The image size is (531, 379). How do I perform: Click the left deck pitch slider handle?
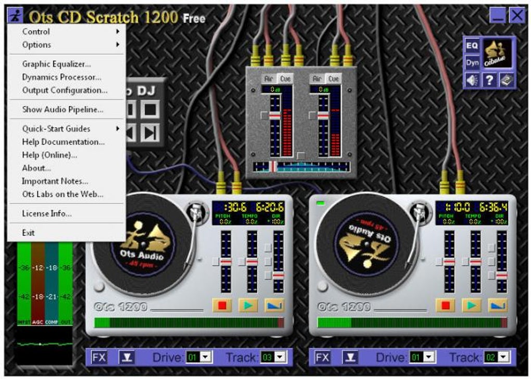tap(226, 262)
